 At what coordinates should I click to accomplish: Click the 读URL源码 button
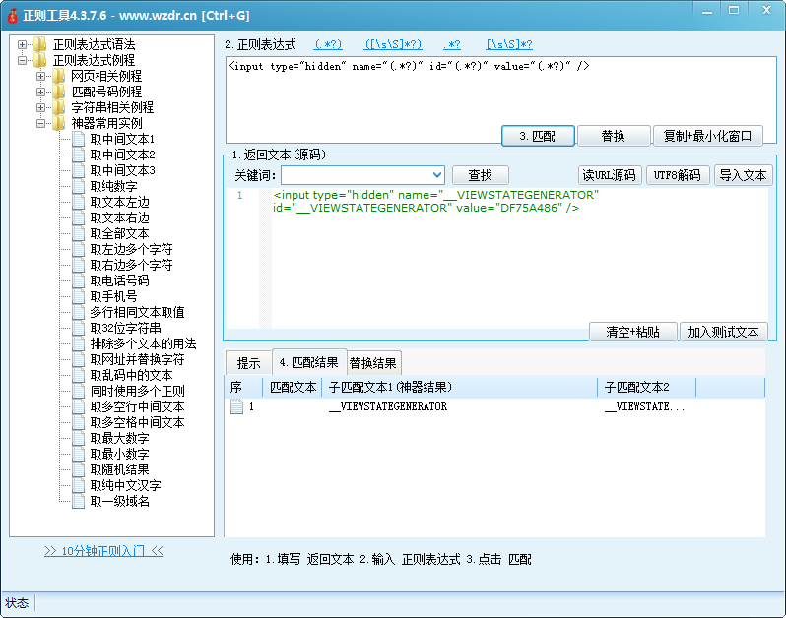(x=609, y=175)
